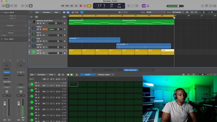Switch to the Step Sequencer tab
Viewport: 217px width, 122px height.
131,70
